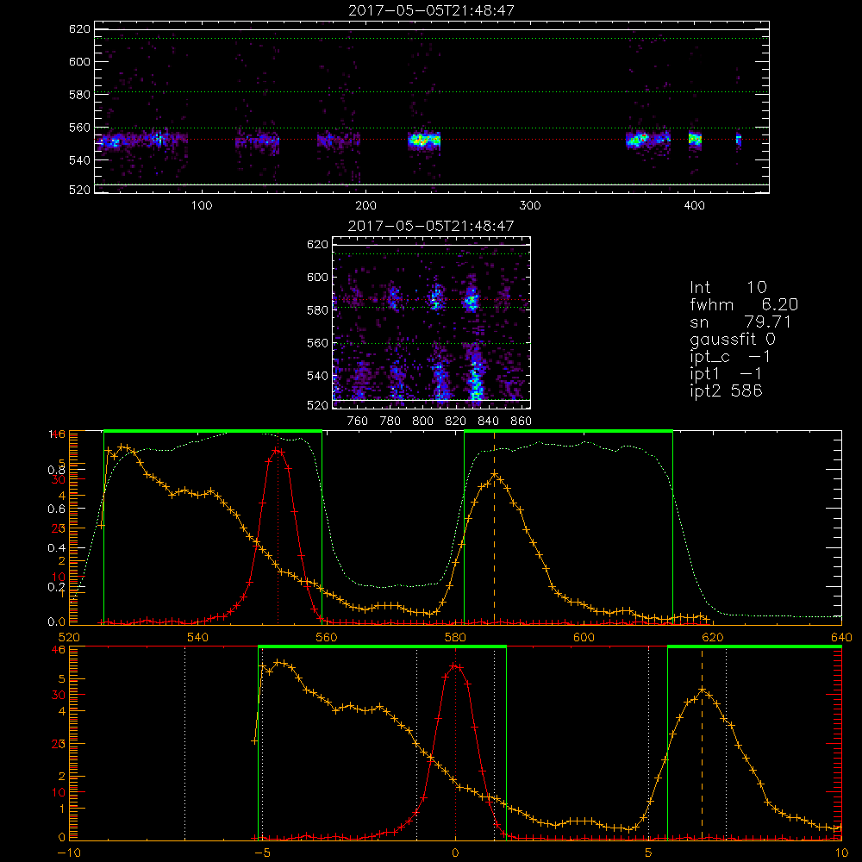Viewport: 862px width, 862px height.
Task: Click x-axis label 100 of top spectrogram
Action: [202, 206]
